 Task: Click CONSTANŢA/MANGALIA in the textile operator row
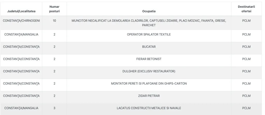coord(21,35)
